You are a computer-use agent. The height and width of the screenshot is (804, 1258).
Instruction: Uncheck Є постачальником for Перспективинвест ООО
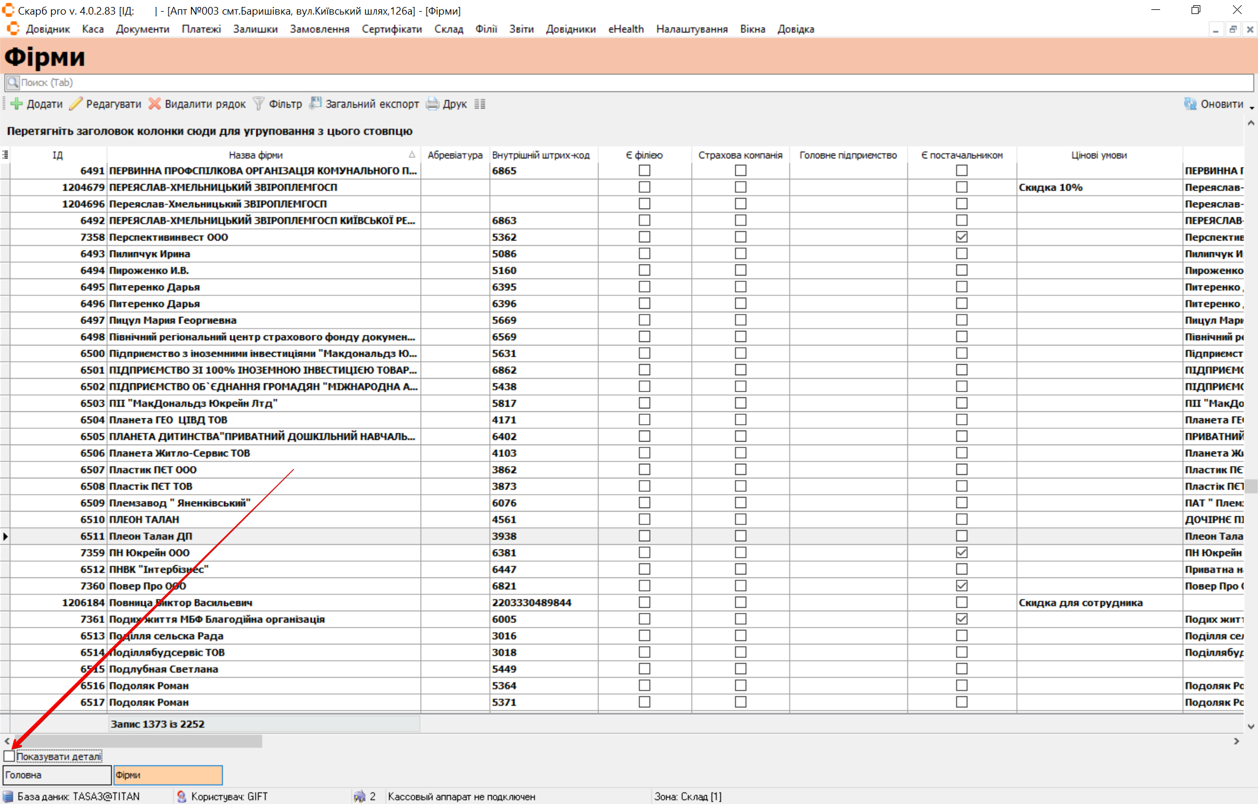tap(961, 237)
